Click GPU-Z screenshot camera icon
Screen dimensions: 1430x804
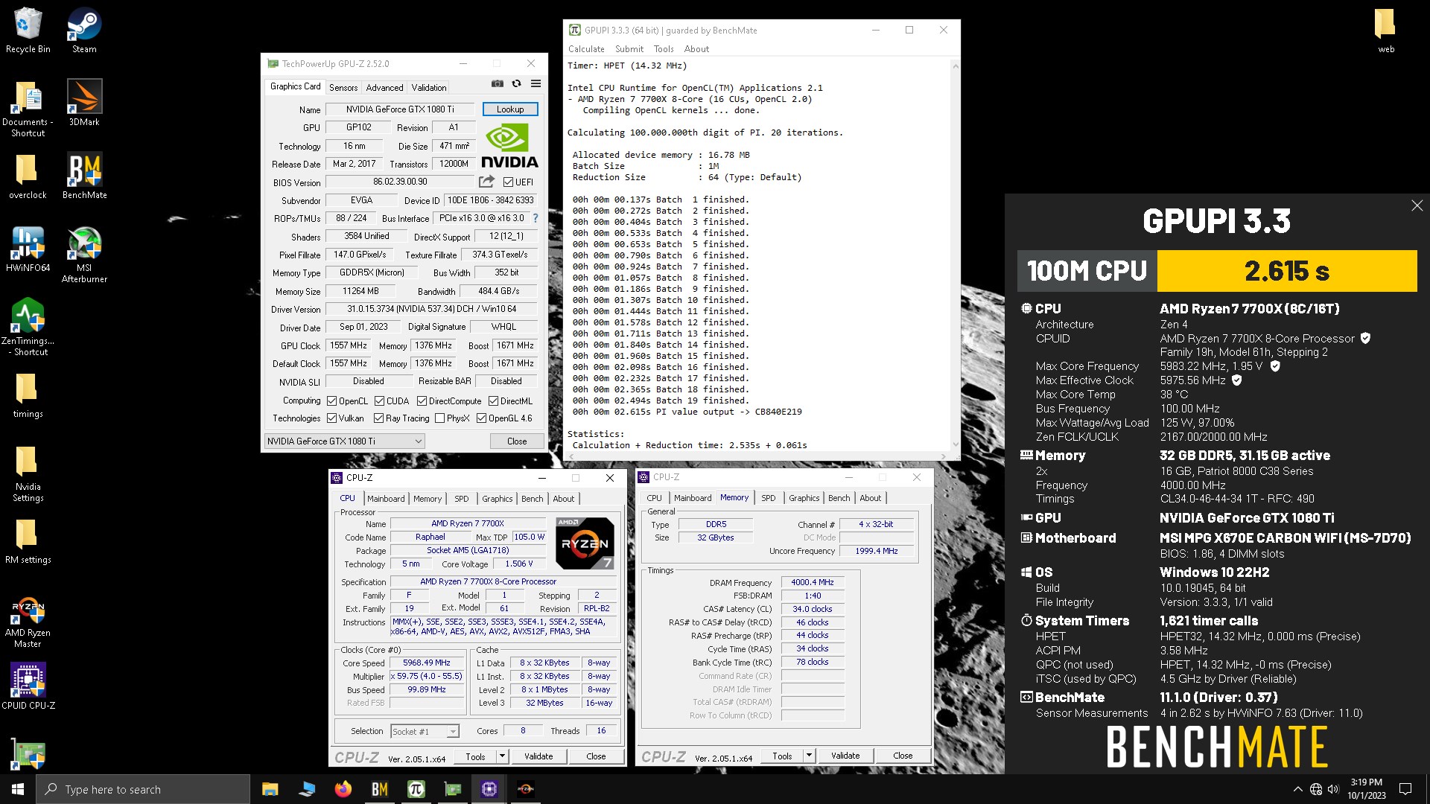498,83
